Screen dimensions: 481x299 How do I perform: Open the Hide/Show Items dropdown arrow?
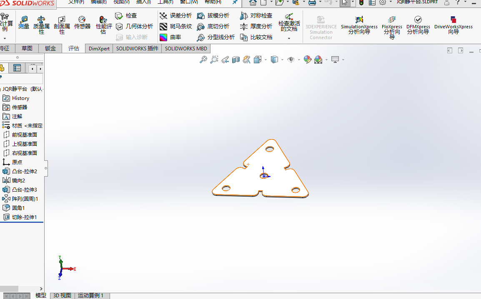tap(299, 60)
